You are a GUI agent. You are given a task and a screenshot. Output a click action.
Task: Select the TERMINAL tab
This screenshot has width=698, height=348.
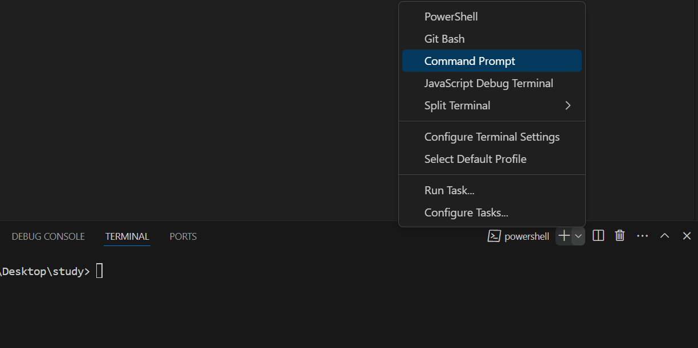coord(127,236)
